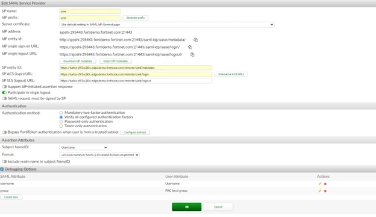This screenshot has height=217, width=376.
Task: Open the Server certificate dropdown
Action: tap(167, 25)
